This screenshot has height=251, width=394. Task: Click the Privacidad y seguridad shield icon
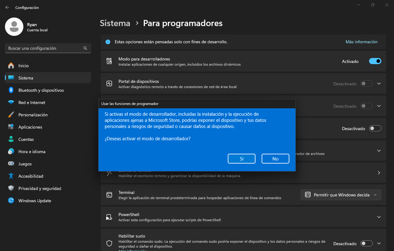11,188
